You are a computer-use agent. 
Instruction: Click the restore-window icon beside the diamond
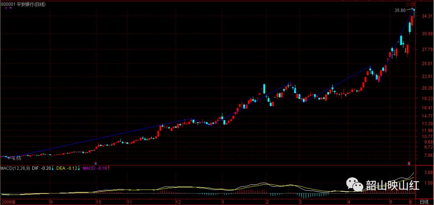click(413, 4)
